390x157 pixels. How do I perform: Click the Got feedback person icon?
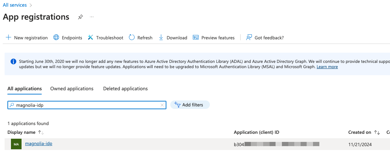[249, 38]
